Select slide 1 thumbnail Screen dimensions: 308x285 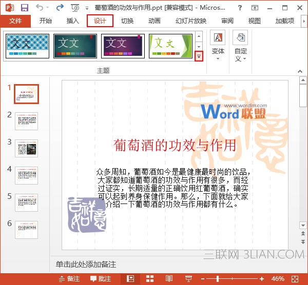point(26,94)
